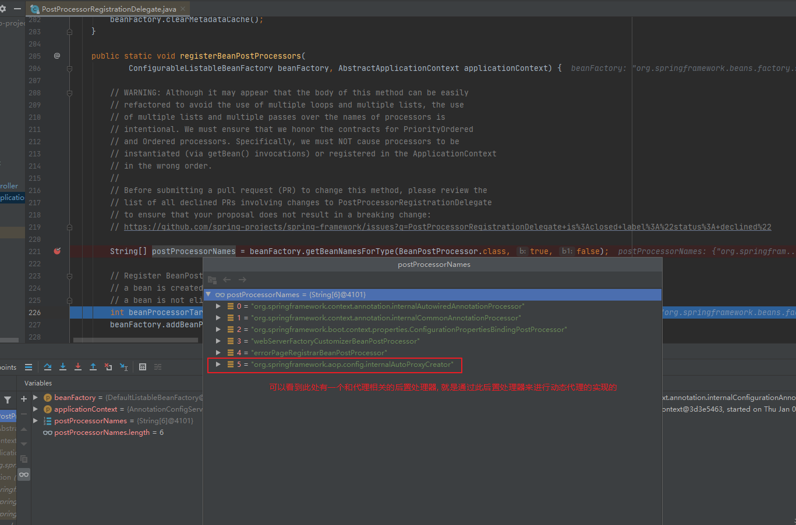This screenshot has height=525, width=796.
Task: Click postProcessorNames variable on line 221
Action: tap(194, 251)
